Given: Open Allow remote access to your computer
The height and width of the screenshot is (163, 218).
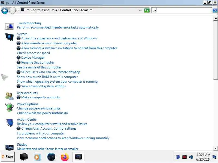Looking at the screenshot, I should 49,43.
